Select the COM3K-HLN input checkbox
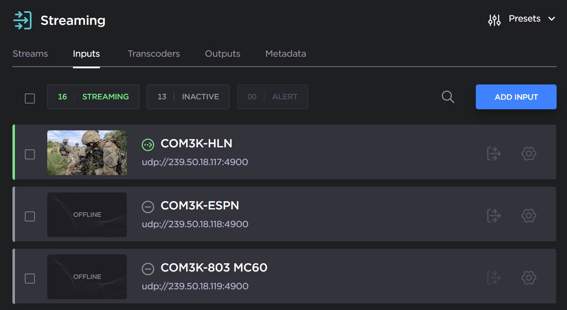Screen dimensions: 567x310 coord(30,154)
